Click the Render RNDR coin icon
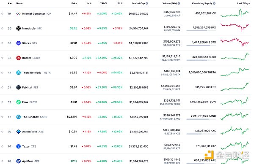 pyautogui.click(x=19, y=58)
